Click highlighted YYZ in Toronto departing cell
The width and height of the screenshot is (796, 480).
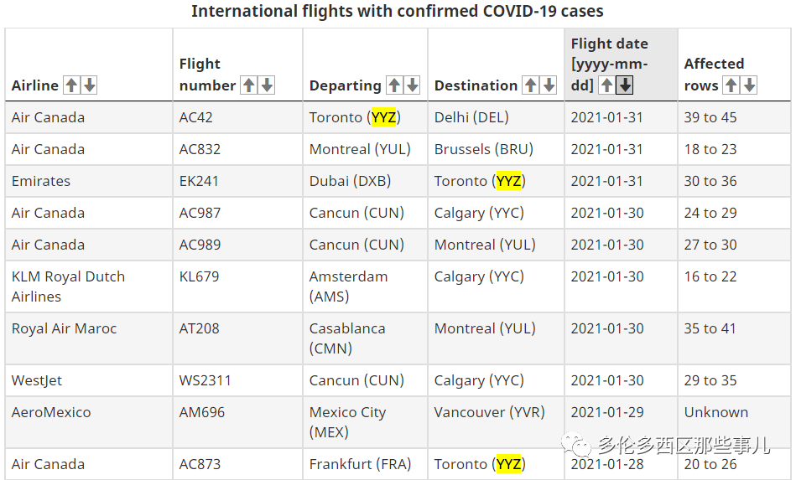383,117
